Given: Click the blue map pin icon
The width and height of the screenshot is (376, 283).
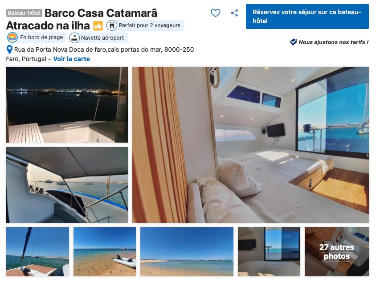Looking at the screenshot, I should pyautogui.click(x=9, y=49).
